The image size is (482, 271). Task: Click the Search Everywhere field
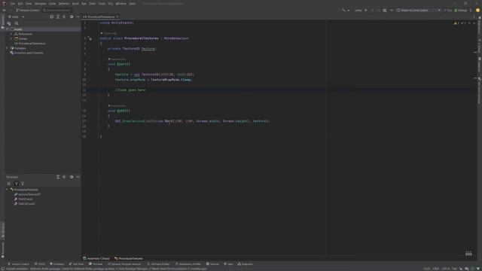tap(57, 10)
